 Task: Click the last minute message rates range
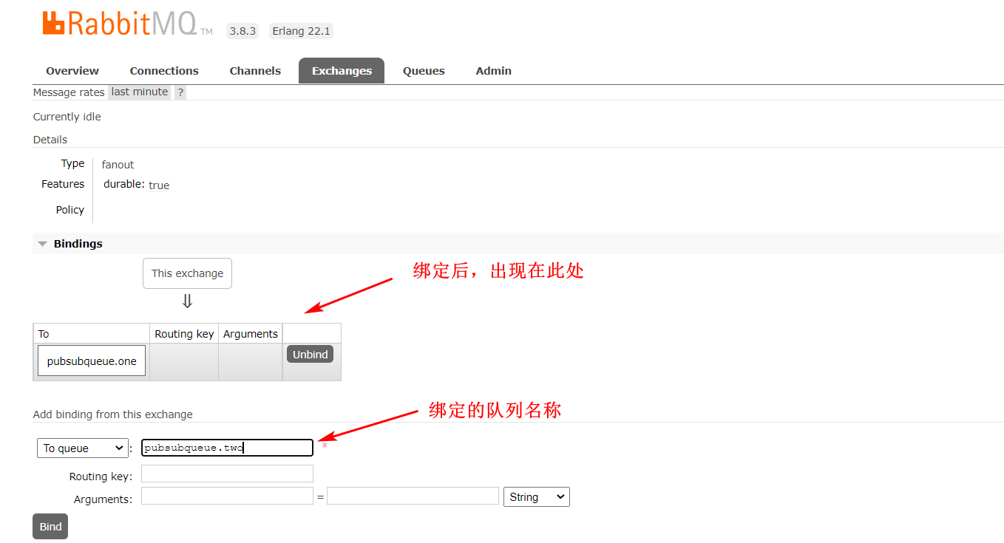[140, 92]
